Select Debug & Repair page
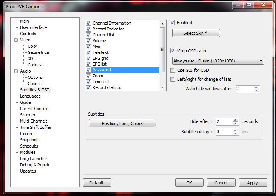The width and height of the screenshot is (276, 196). 34,165
